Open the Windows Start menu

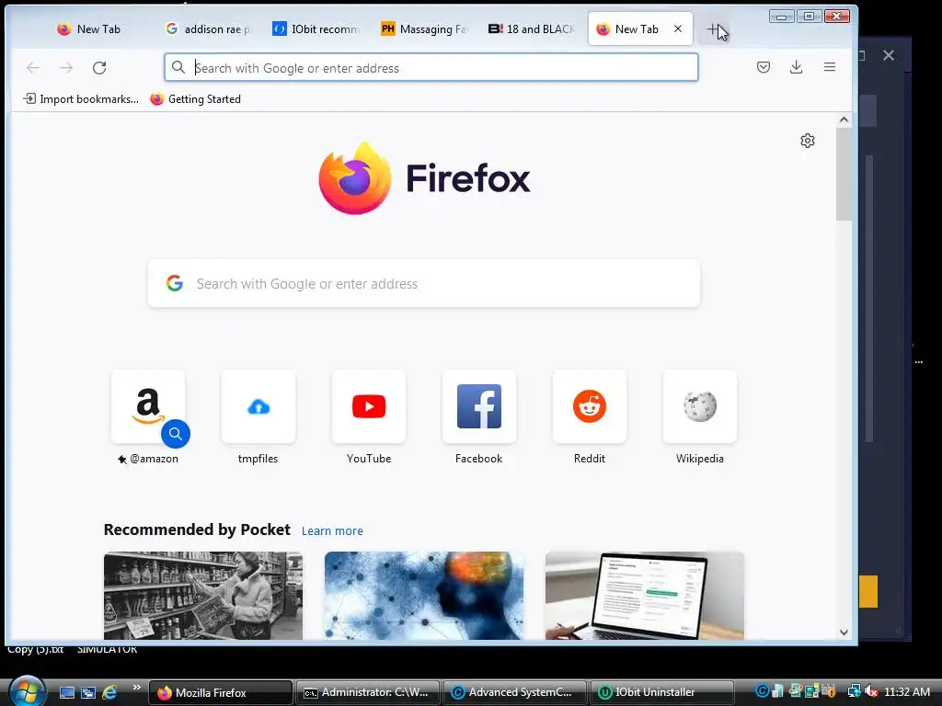[27, 691]
